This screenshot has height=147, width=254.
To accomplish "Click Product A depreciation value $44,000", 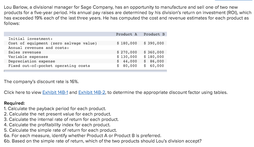I will 127,61.
